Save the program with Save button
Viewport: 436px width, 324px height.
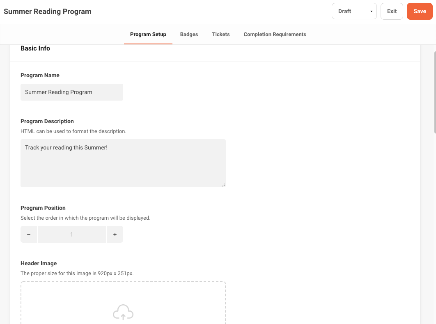coord(419,11)
